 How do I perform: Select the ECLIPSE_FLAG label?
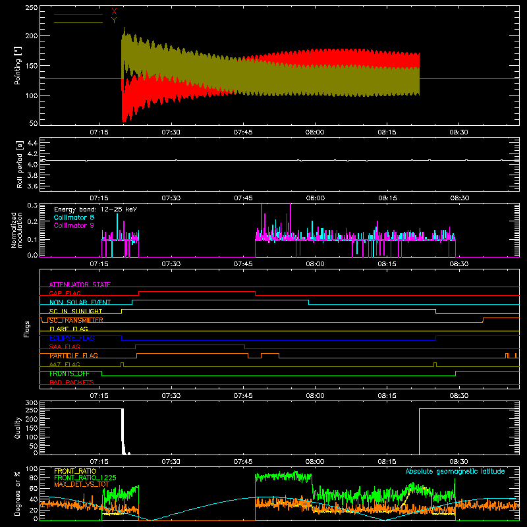(x=72, y=338)
